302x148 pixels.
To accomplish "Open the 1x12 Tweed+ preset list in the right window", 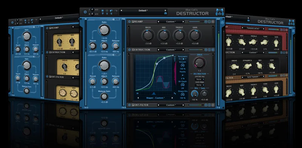I will tap(253, 77).
